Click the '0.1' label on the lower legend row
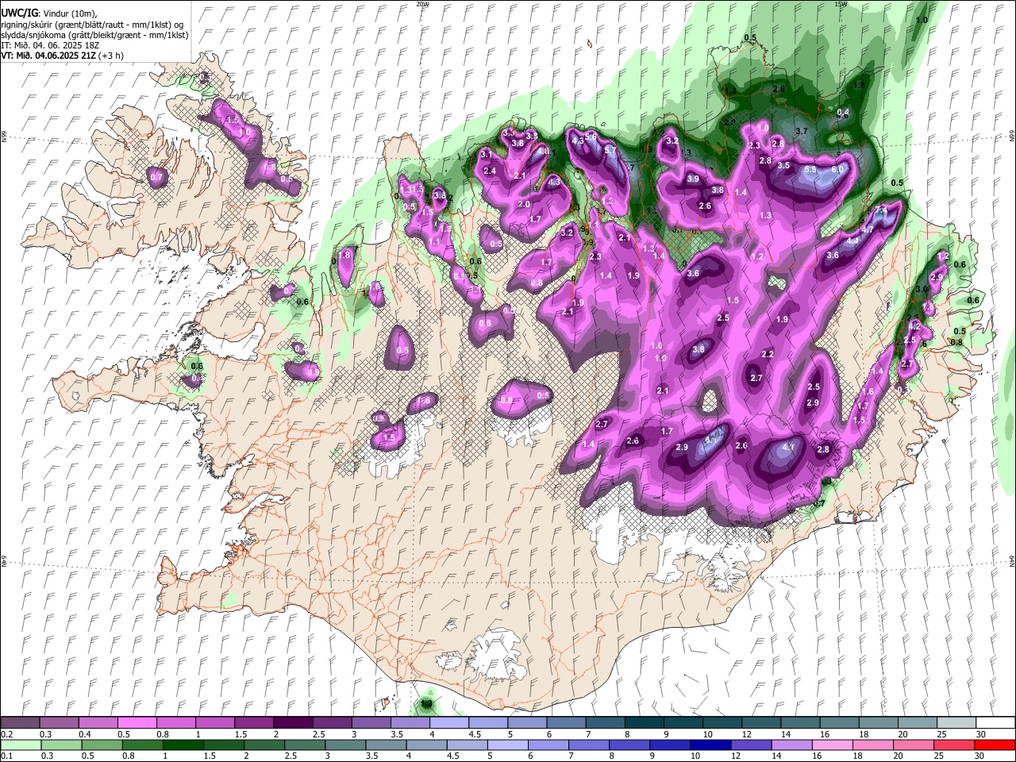This screenshot has height=762, width=1016. pos(7,756)
